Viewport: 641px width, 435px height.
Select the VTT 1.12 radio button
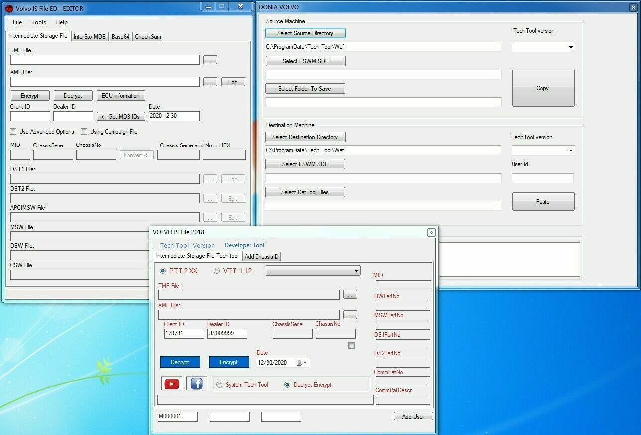click(x=217, y=270)
